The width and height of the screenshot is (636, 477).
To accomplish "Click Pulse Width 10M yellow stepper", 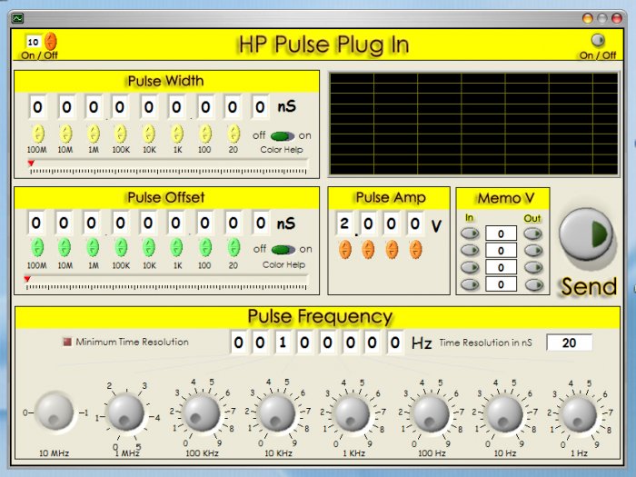I will [65, 134].
